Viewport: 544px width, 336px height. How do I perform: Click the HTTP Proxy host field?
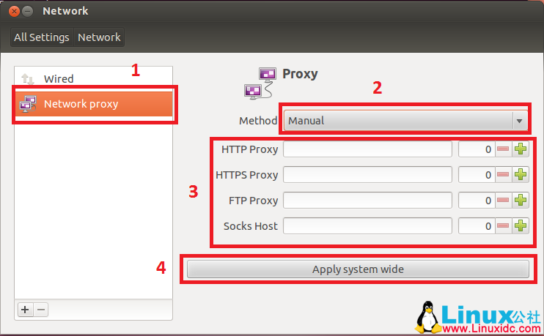367,149
